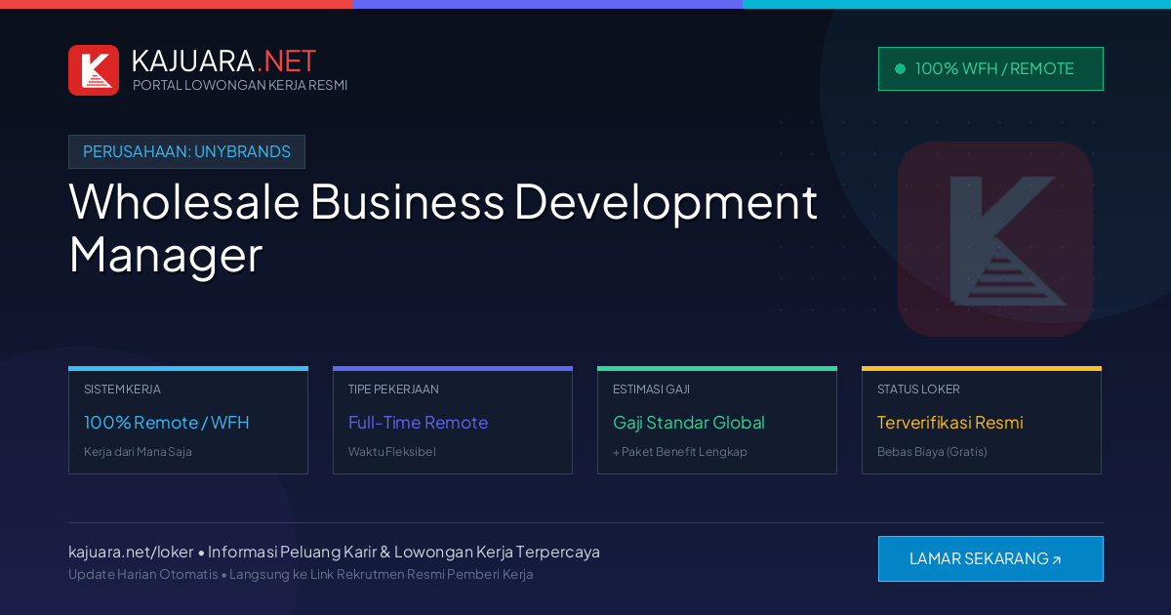The width and height of the screenshot is (1171, 615).
Task: Click the STATUS LOKER label
Action: [918, 389]
